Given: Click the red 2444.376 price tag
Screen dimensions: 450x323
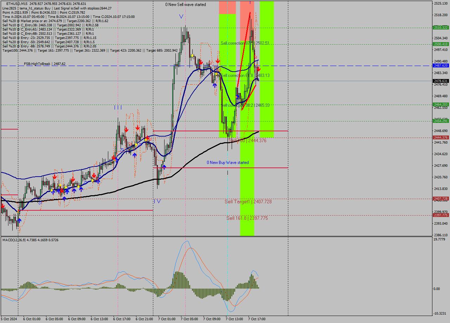Looking at the screenshot, I should 441,137.
